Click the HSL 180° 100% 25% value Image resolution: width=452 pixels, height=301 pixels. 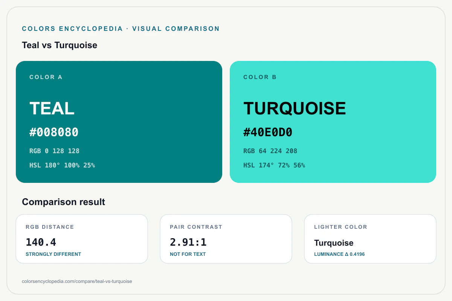(x=62, y=165)
